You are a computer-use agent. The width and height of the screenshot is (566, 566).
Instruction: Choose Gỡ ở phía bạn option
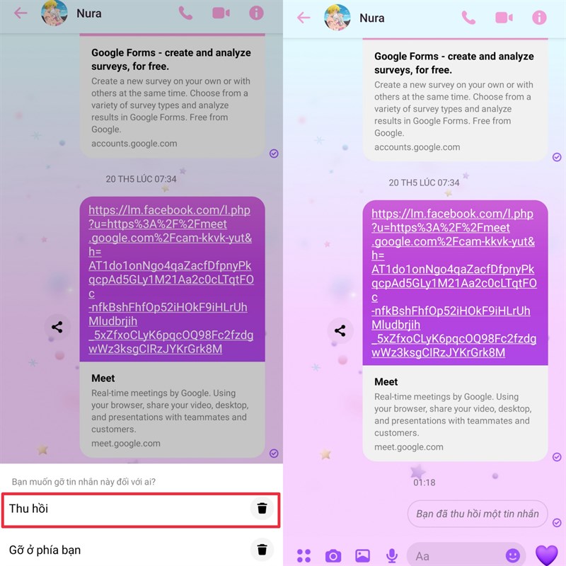click(x=141, y=550)
